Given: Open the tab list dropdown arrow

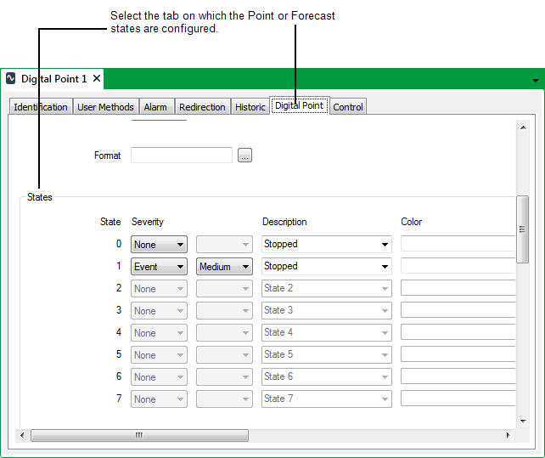Looking at the screenshot, I should pyautogui.click(x=535, y=81).
